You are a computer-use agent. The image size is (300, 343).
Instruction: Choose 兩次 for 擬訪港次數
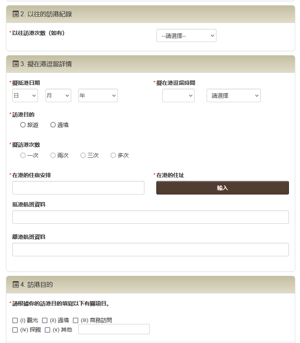53,155
